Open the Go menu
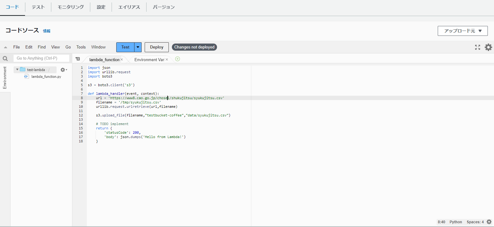The width and height of the screenshot is (494, 227). 68,47
